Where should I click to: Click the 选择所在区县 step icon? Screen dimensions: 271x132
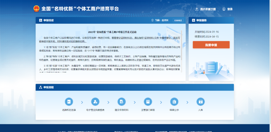click(x=69, y=102)
